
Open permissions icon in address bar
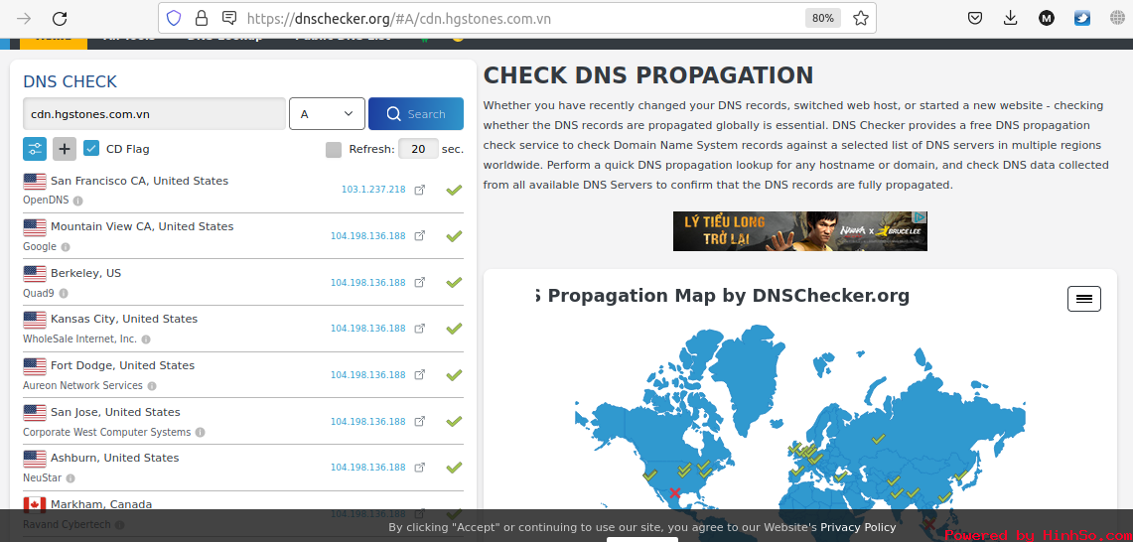[229, 19]
